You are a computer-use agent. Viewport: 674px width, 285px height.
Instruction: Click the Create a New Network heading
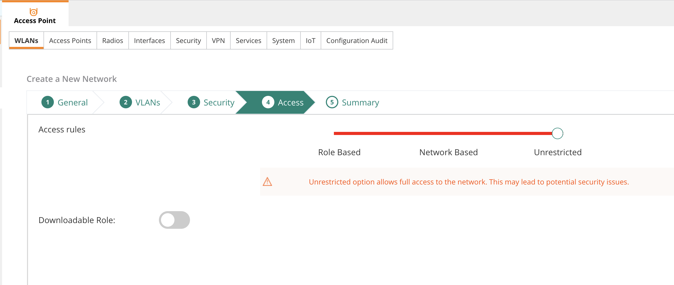[x=71, y=79]
